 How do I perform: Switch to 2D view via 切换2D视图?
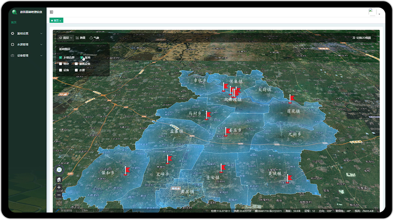(361, 38)
